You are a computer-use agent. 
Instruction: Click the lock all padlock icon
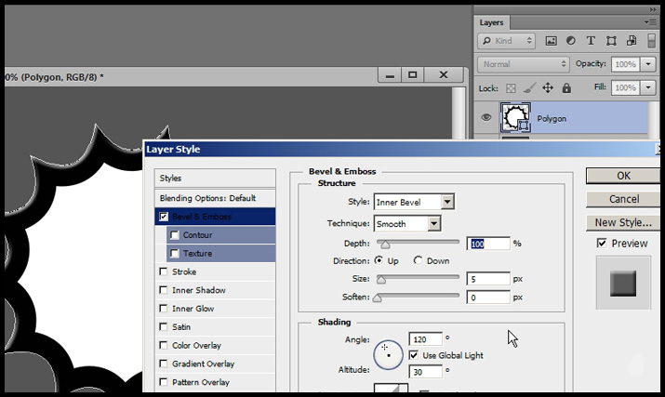pos(565,87)
